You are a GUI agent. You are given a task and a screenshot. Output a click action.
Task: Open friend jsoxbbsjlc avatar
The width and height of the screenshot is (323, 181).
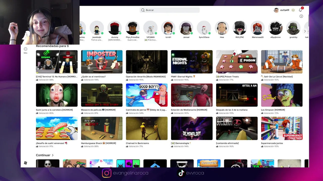pos(97,28)
